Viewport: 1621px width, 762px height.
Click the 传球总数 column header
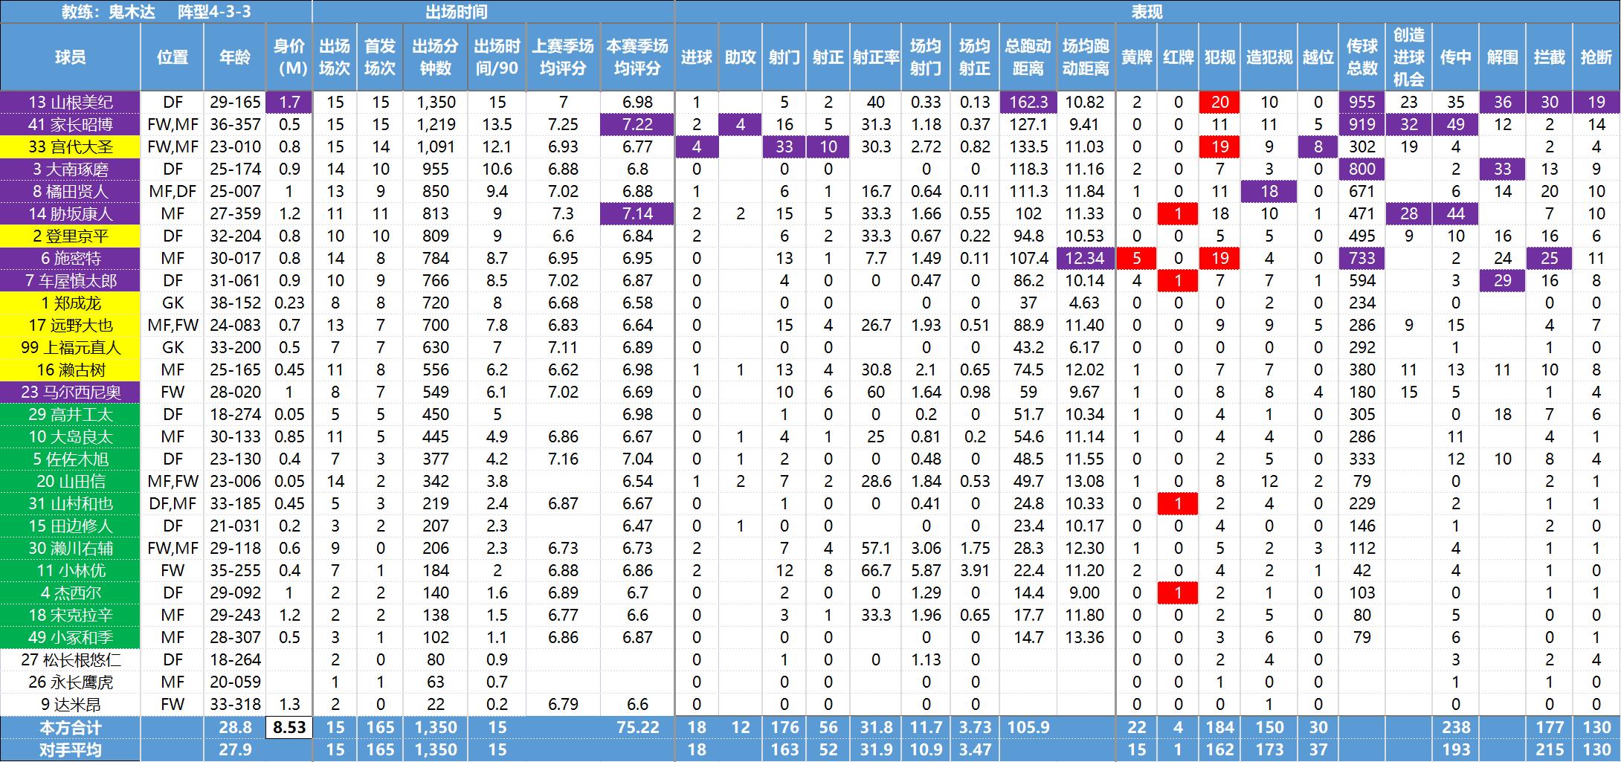click(x=1362, y=57)
